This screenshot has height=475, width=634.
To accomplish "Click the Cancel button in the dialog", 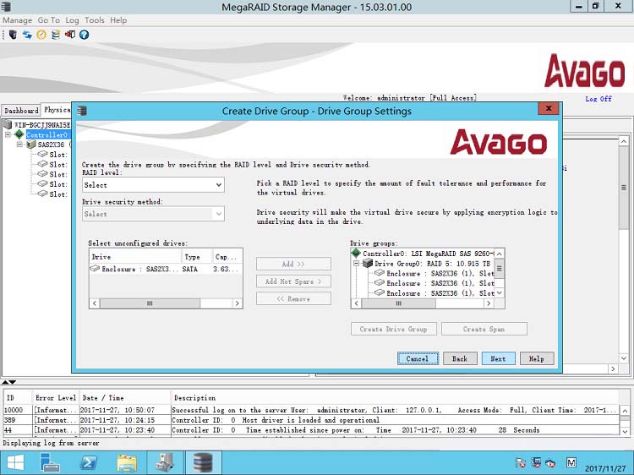I will coord(418,358).
